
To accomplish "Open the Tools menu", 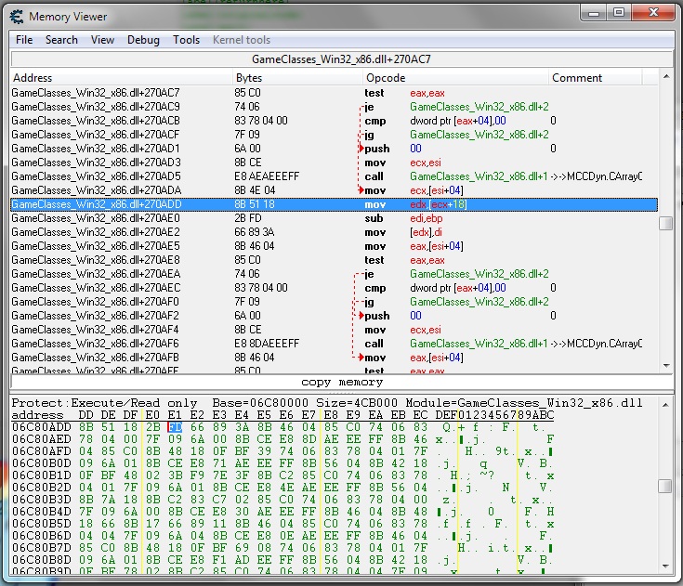I will click(186, 40).
